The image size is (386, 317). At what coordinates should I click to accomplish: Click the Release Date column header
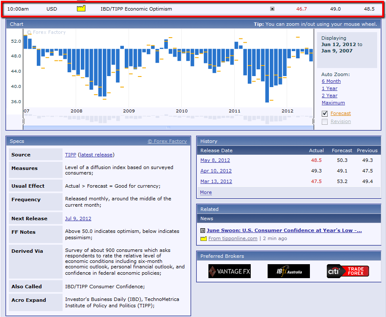pyautogui.click(x=216, y=150)
